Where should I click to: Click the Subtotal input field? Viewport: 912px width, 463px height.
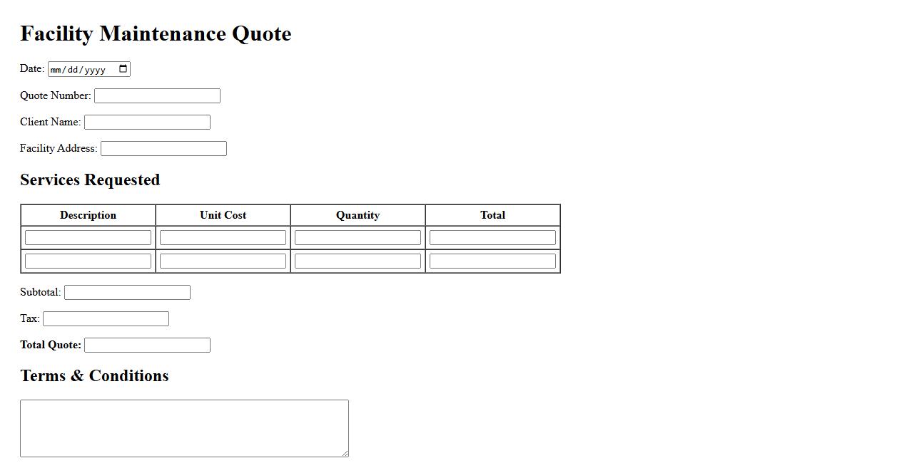point(127,292)
